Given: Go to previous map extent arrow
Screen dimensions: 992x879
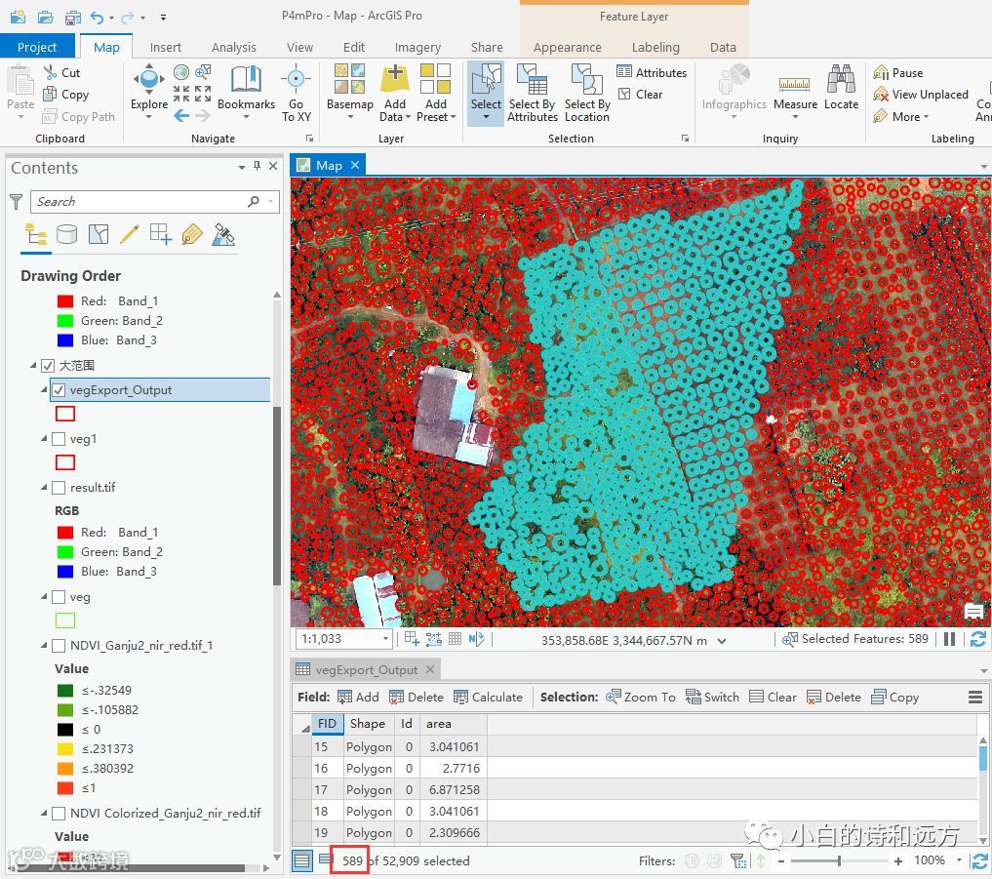Looking at the screenshot, I should click(x=181, y=116).
